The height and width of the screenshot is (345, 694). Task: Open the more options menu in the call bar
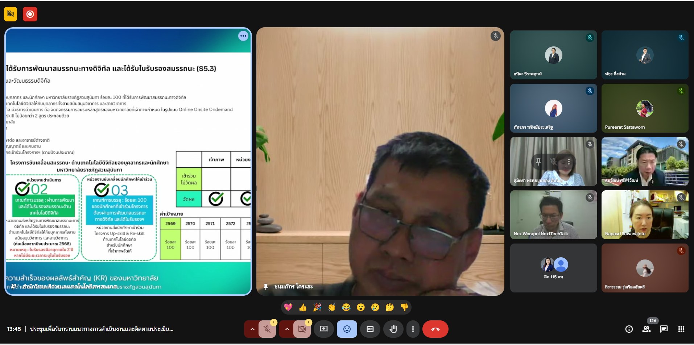click(x=413, y=329)
